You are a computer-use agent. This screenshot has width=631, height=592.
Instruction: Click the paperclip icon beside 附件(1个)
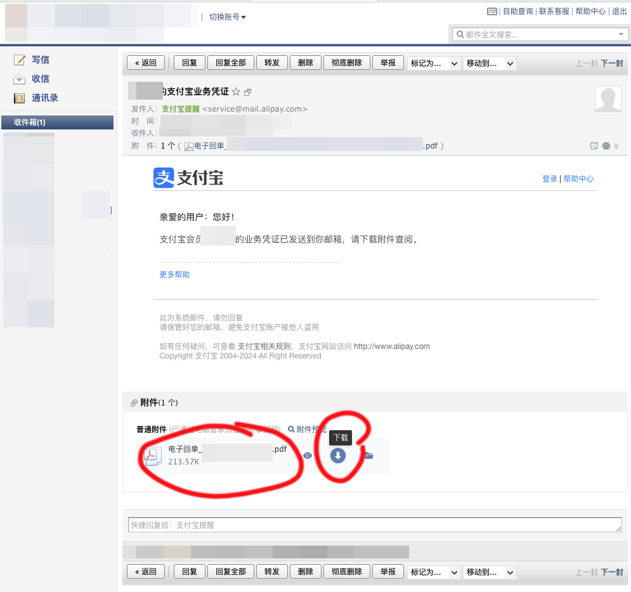click(x=134, y=403)
